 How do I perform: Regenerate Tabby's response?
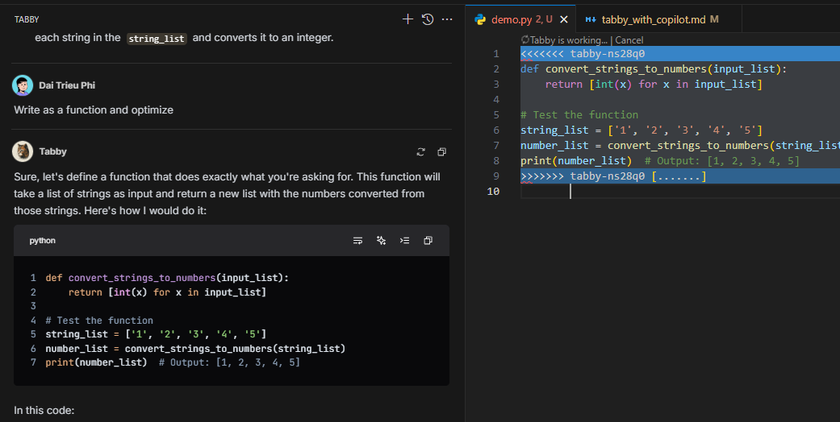coord(420,151)
